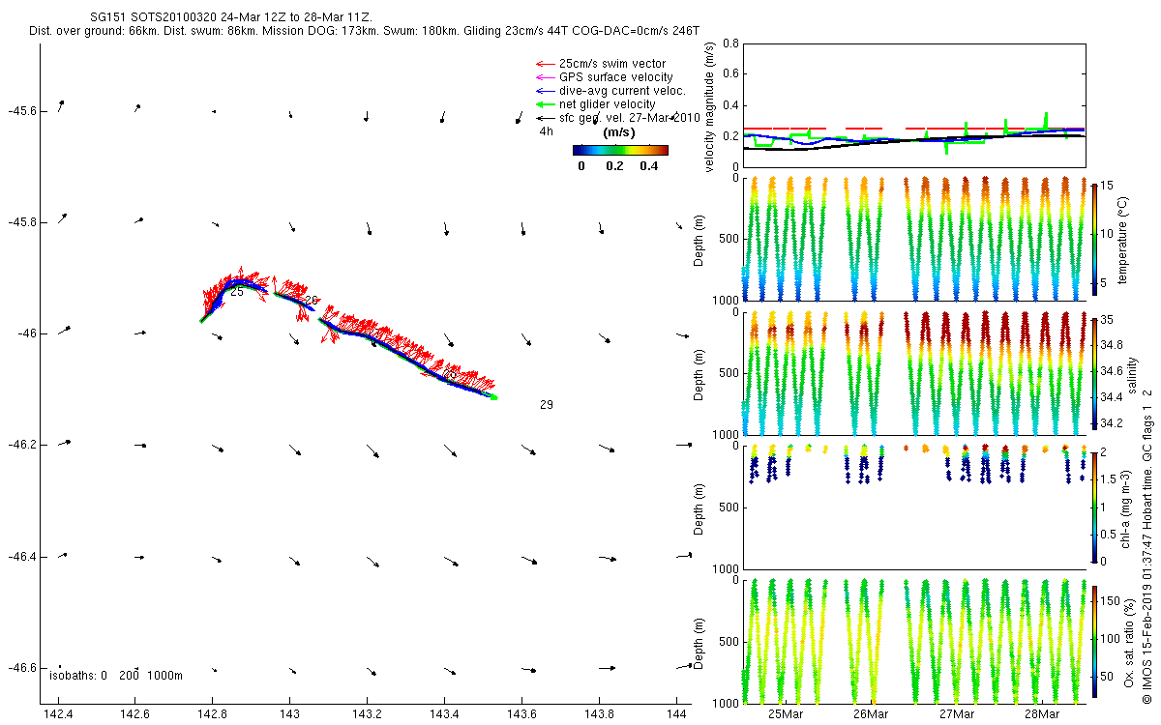The image size is (1161, 725).
Task: Click salinity colorbar tick '34.6'
Action: tap(1113, 371)
